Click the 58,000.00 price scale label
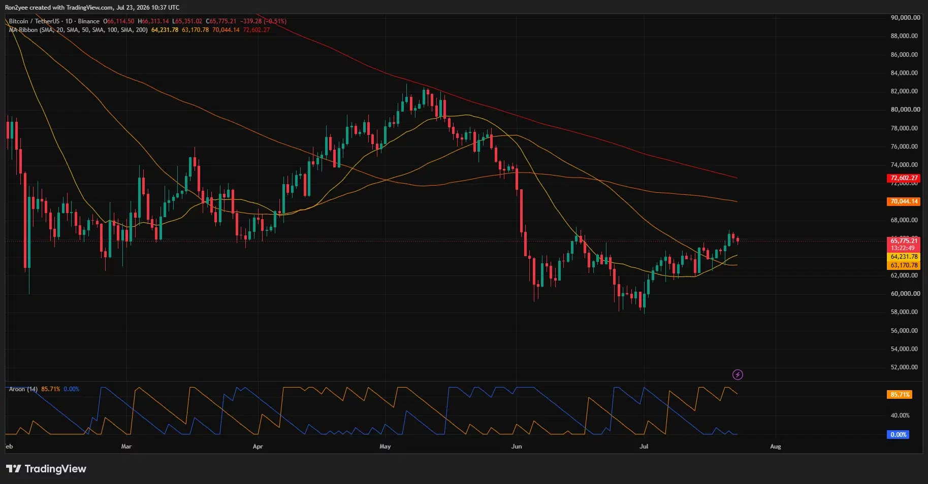The width and height of the screenshot is (928, 484). pyautogui.click(x=904, y=312)
